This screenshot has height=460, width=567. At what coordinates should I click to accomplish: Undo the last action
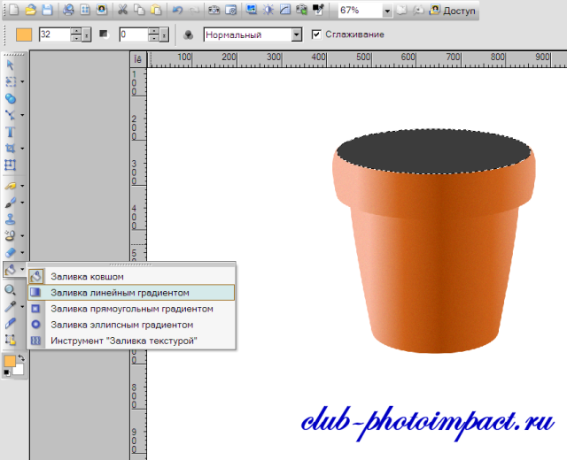(177, 10)
